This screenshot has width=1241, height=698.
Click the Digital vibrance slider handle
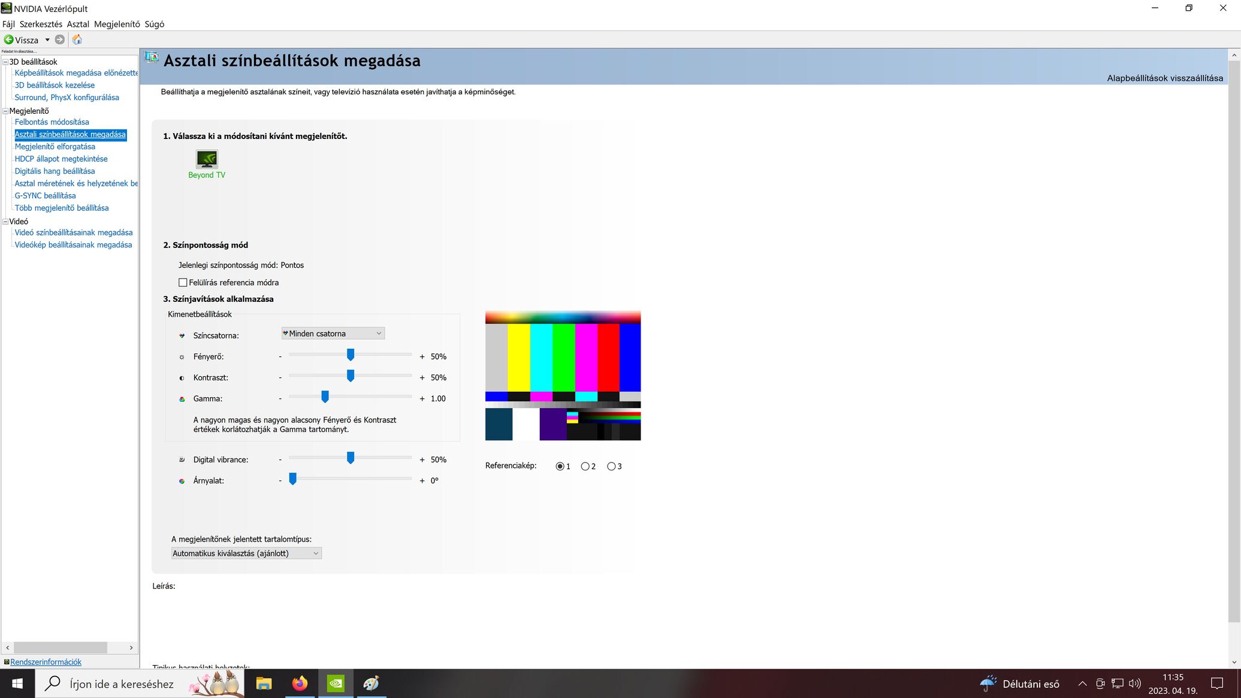351,458
